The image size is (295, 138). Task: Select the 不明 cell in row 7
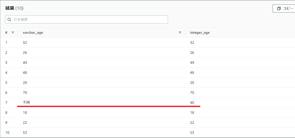[26, 102]
